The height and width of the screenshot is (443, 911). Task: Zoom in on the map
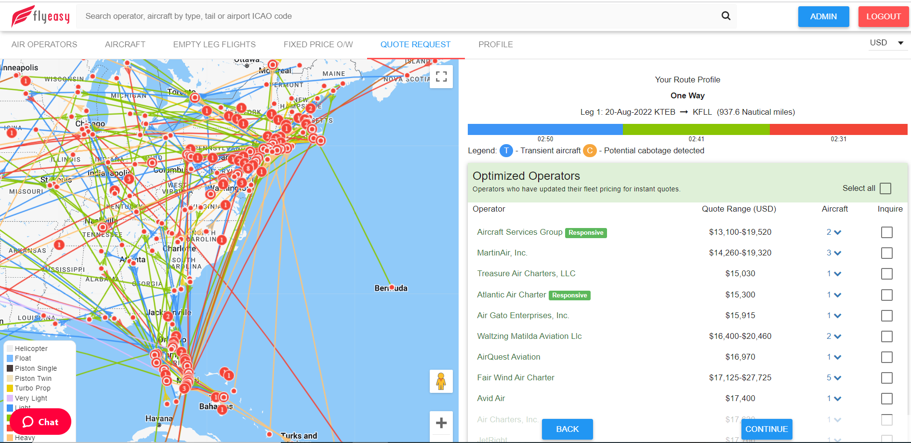pos(441,423)
